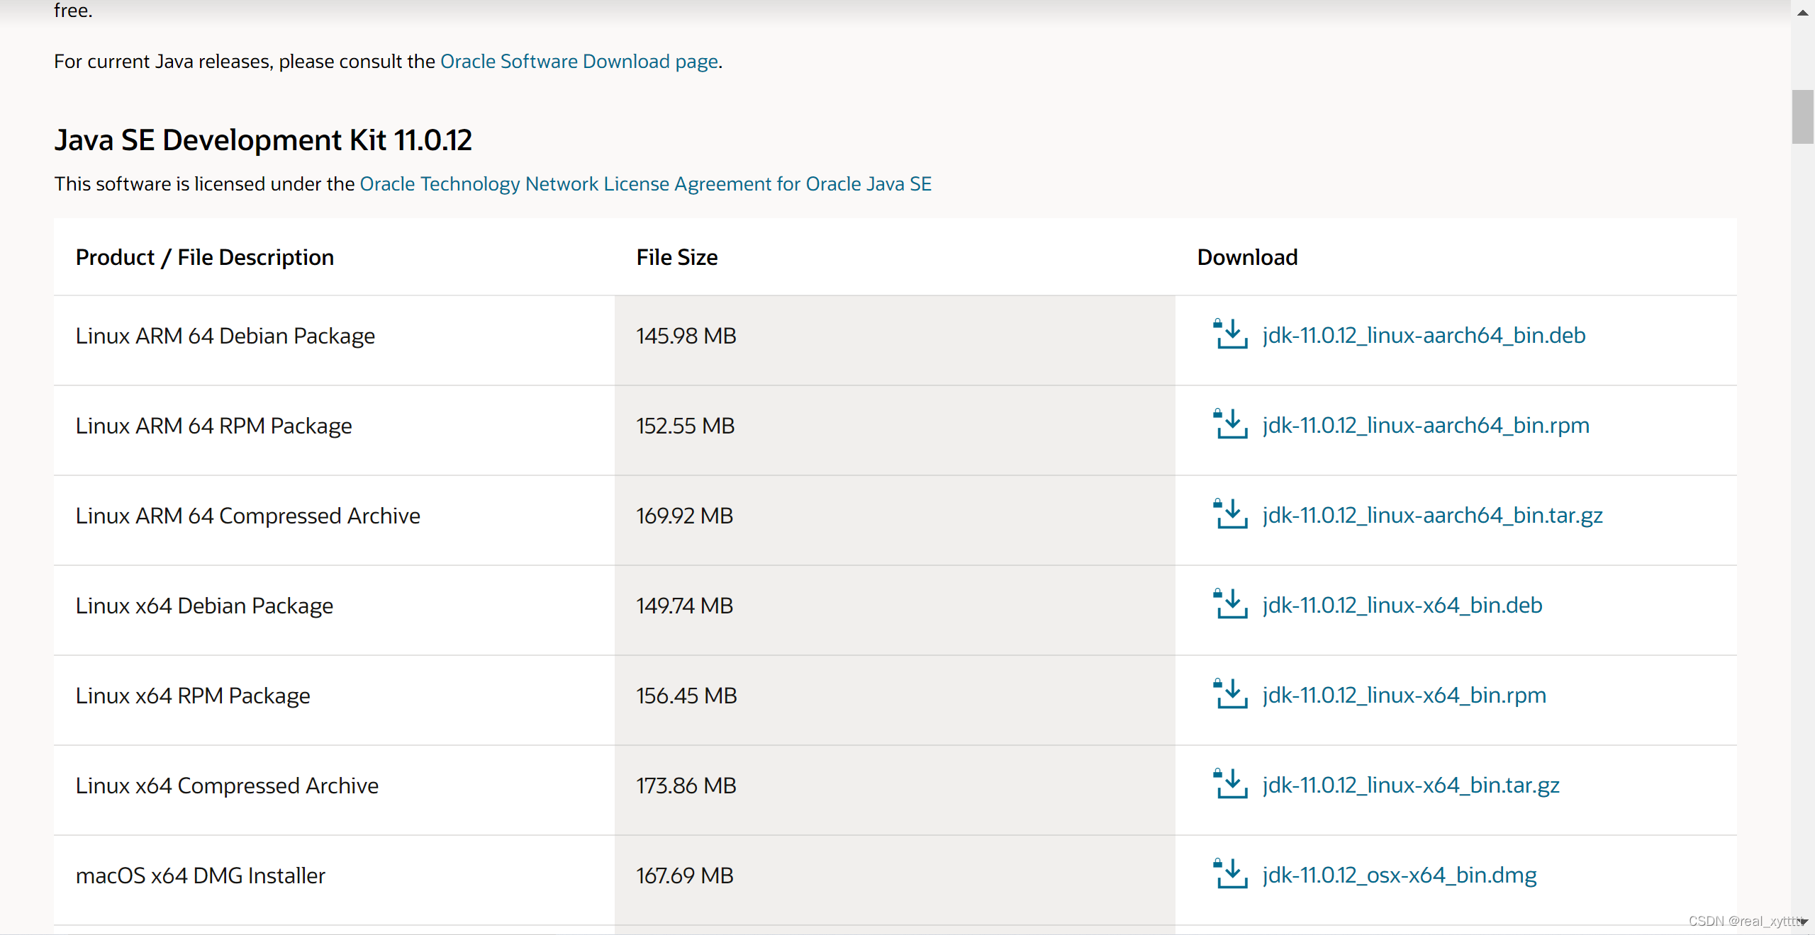The height and width of the screenshot is (935, 1815).
Task: Click download icon for linux-aarch64 deb
Action: (x=1231, y=334)
